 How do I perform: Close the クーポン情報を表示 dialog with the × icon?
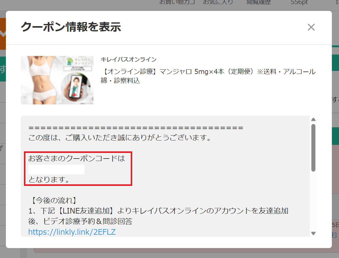(311, 27)
